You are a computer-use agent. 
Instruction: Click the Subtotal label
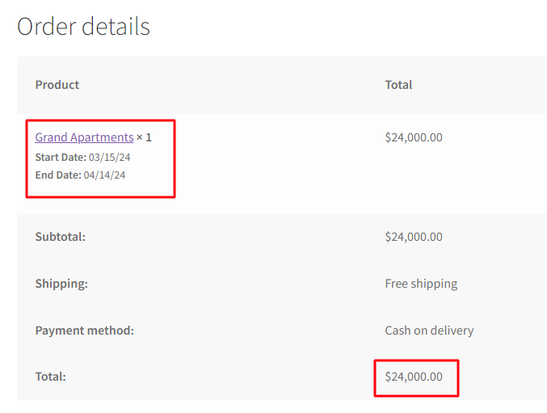click(61, 237)
